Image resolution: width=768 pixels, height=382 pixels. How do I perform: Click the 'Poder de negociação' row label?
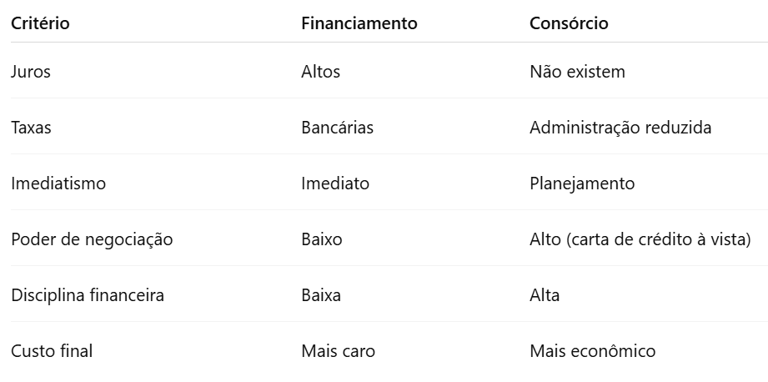[92, 239]
